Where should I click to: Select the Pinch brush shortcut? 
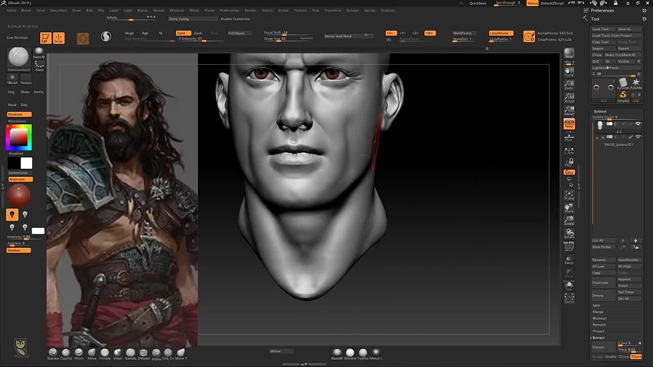tap(79, 354)
